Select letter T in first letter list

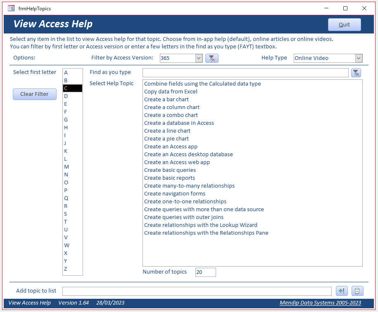[73, 222]
